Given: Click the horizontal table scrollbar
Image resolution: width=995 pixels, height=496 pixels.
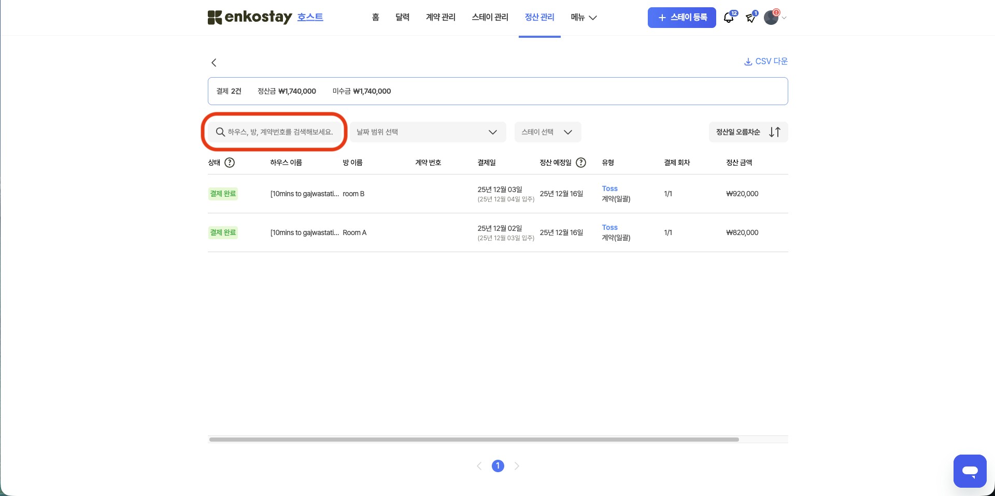Looking at the screenshot, I should (474, 440).
